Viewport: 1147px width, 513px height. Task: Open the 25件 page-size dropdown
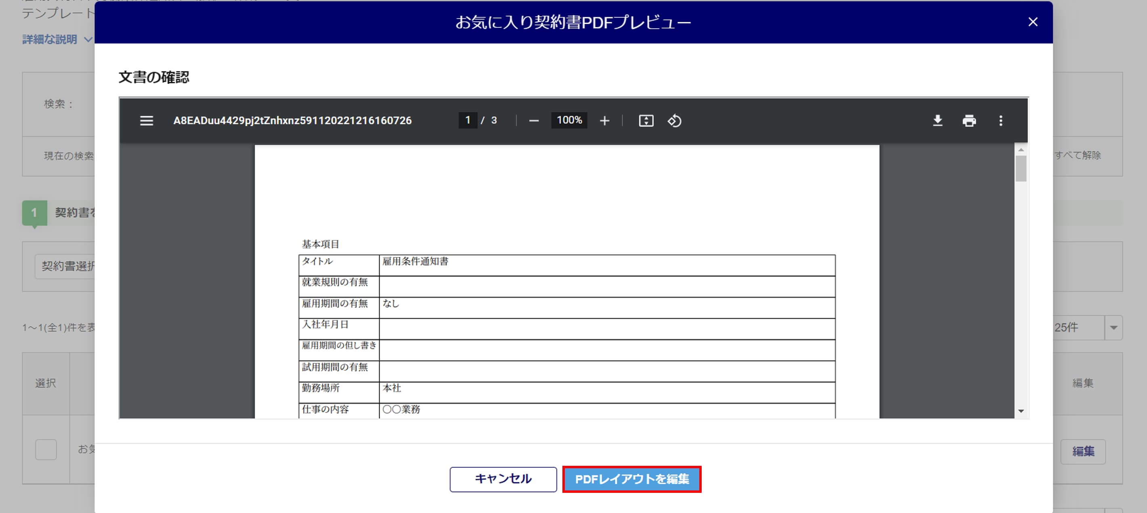(x=1113, y=327)
